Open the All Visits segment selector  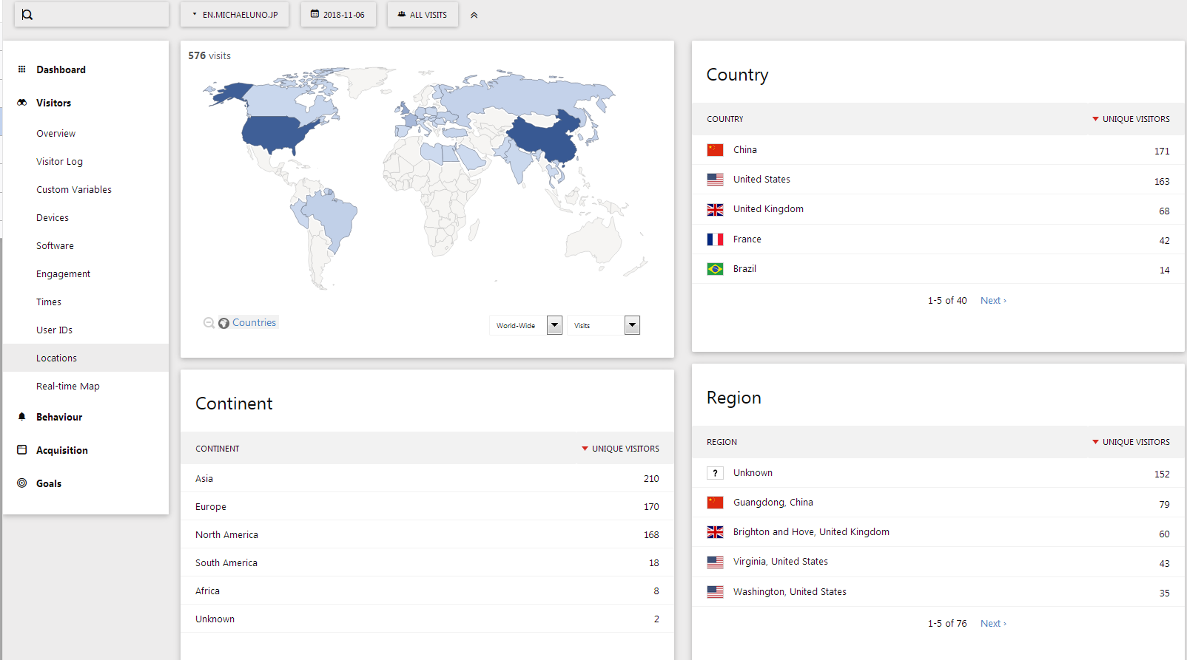pyautogui.click(x=423, y=15)
